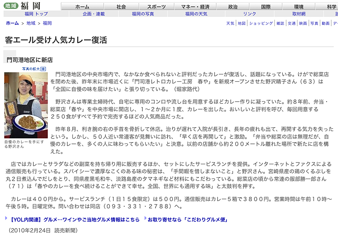Go to the 社会 section tab
The width and height of the screenshot is (338, 237).
pyautogui.click(x=121, y=7)
